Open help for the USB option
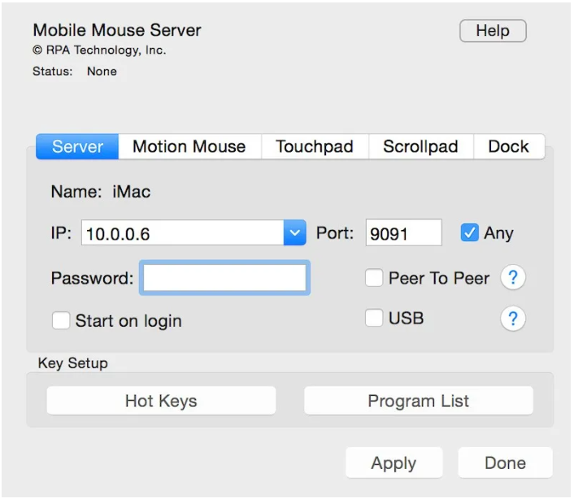This screenshot has height=503, width=574. point(513,319)
